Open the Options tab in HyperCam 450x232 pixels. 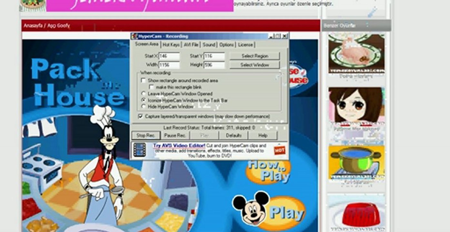pos(226,45)
